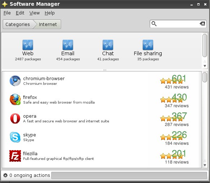This screenshot has height=183, width=210.
Task: Open the File menu
Action: coord(7,13)
